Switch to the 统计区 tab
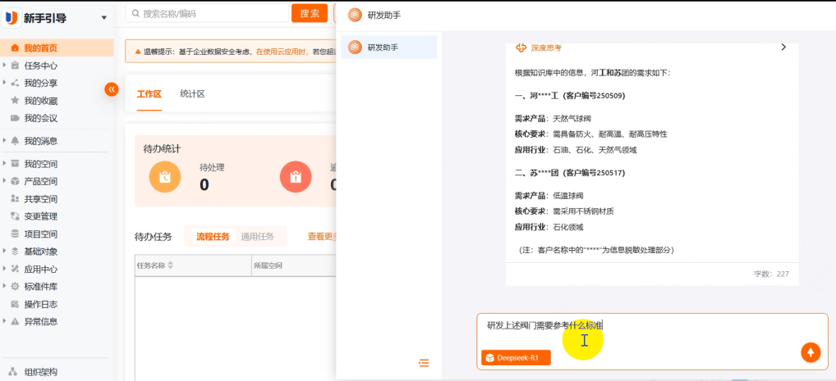The width and height of the screenshot is (836, 381). (192, 94)
